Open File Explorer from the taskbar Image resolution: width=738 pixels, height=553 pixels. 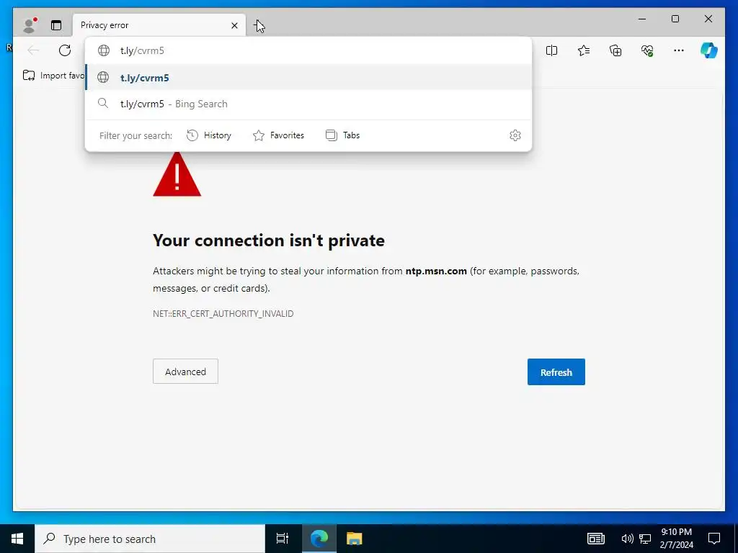pyautogui.click(x=355, y=539)
